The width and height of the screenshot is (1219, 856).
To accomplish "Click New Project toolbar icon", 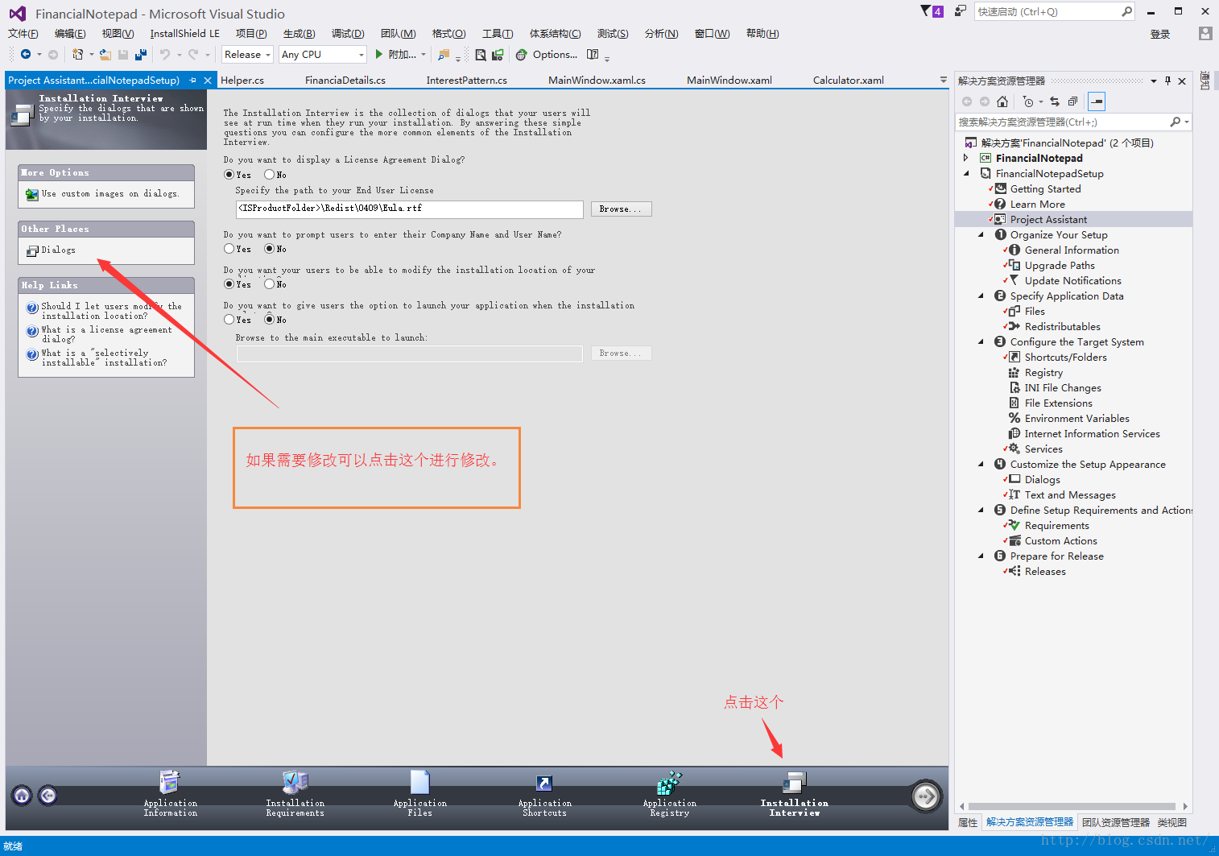I will (77, 55).
